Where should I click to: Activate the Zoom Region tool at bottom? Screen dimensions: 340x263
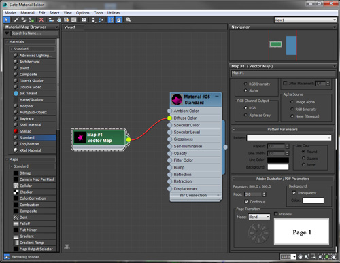click(x=313, y=257)
